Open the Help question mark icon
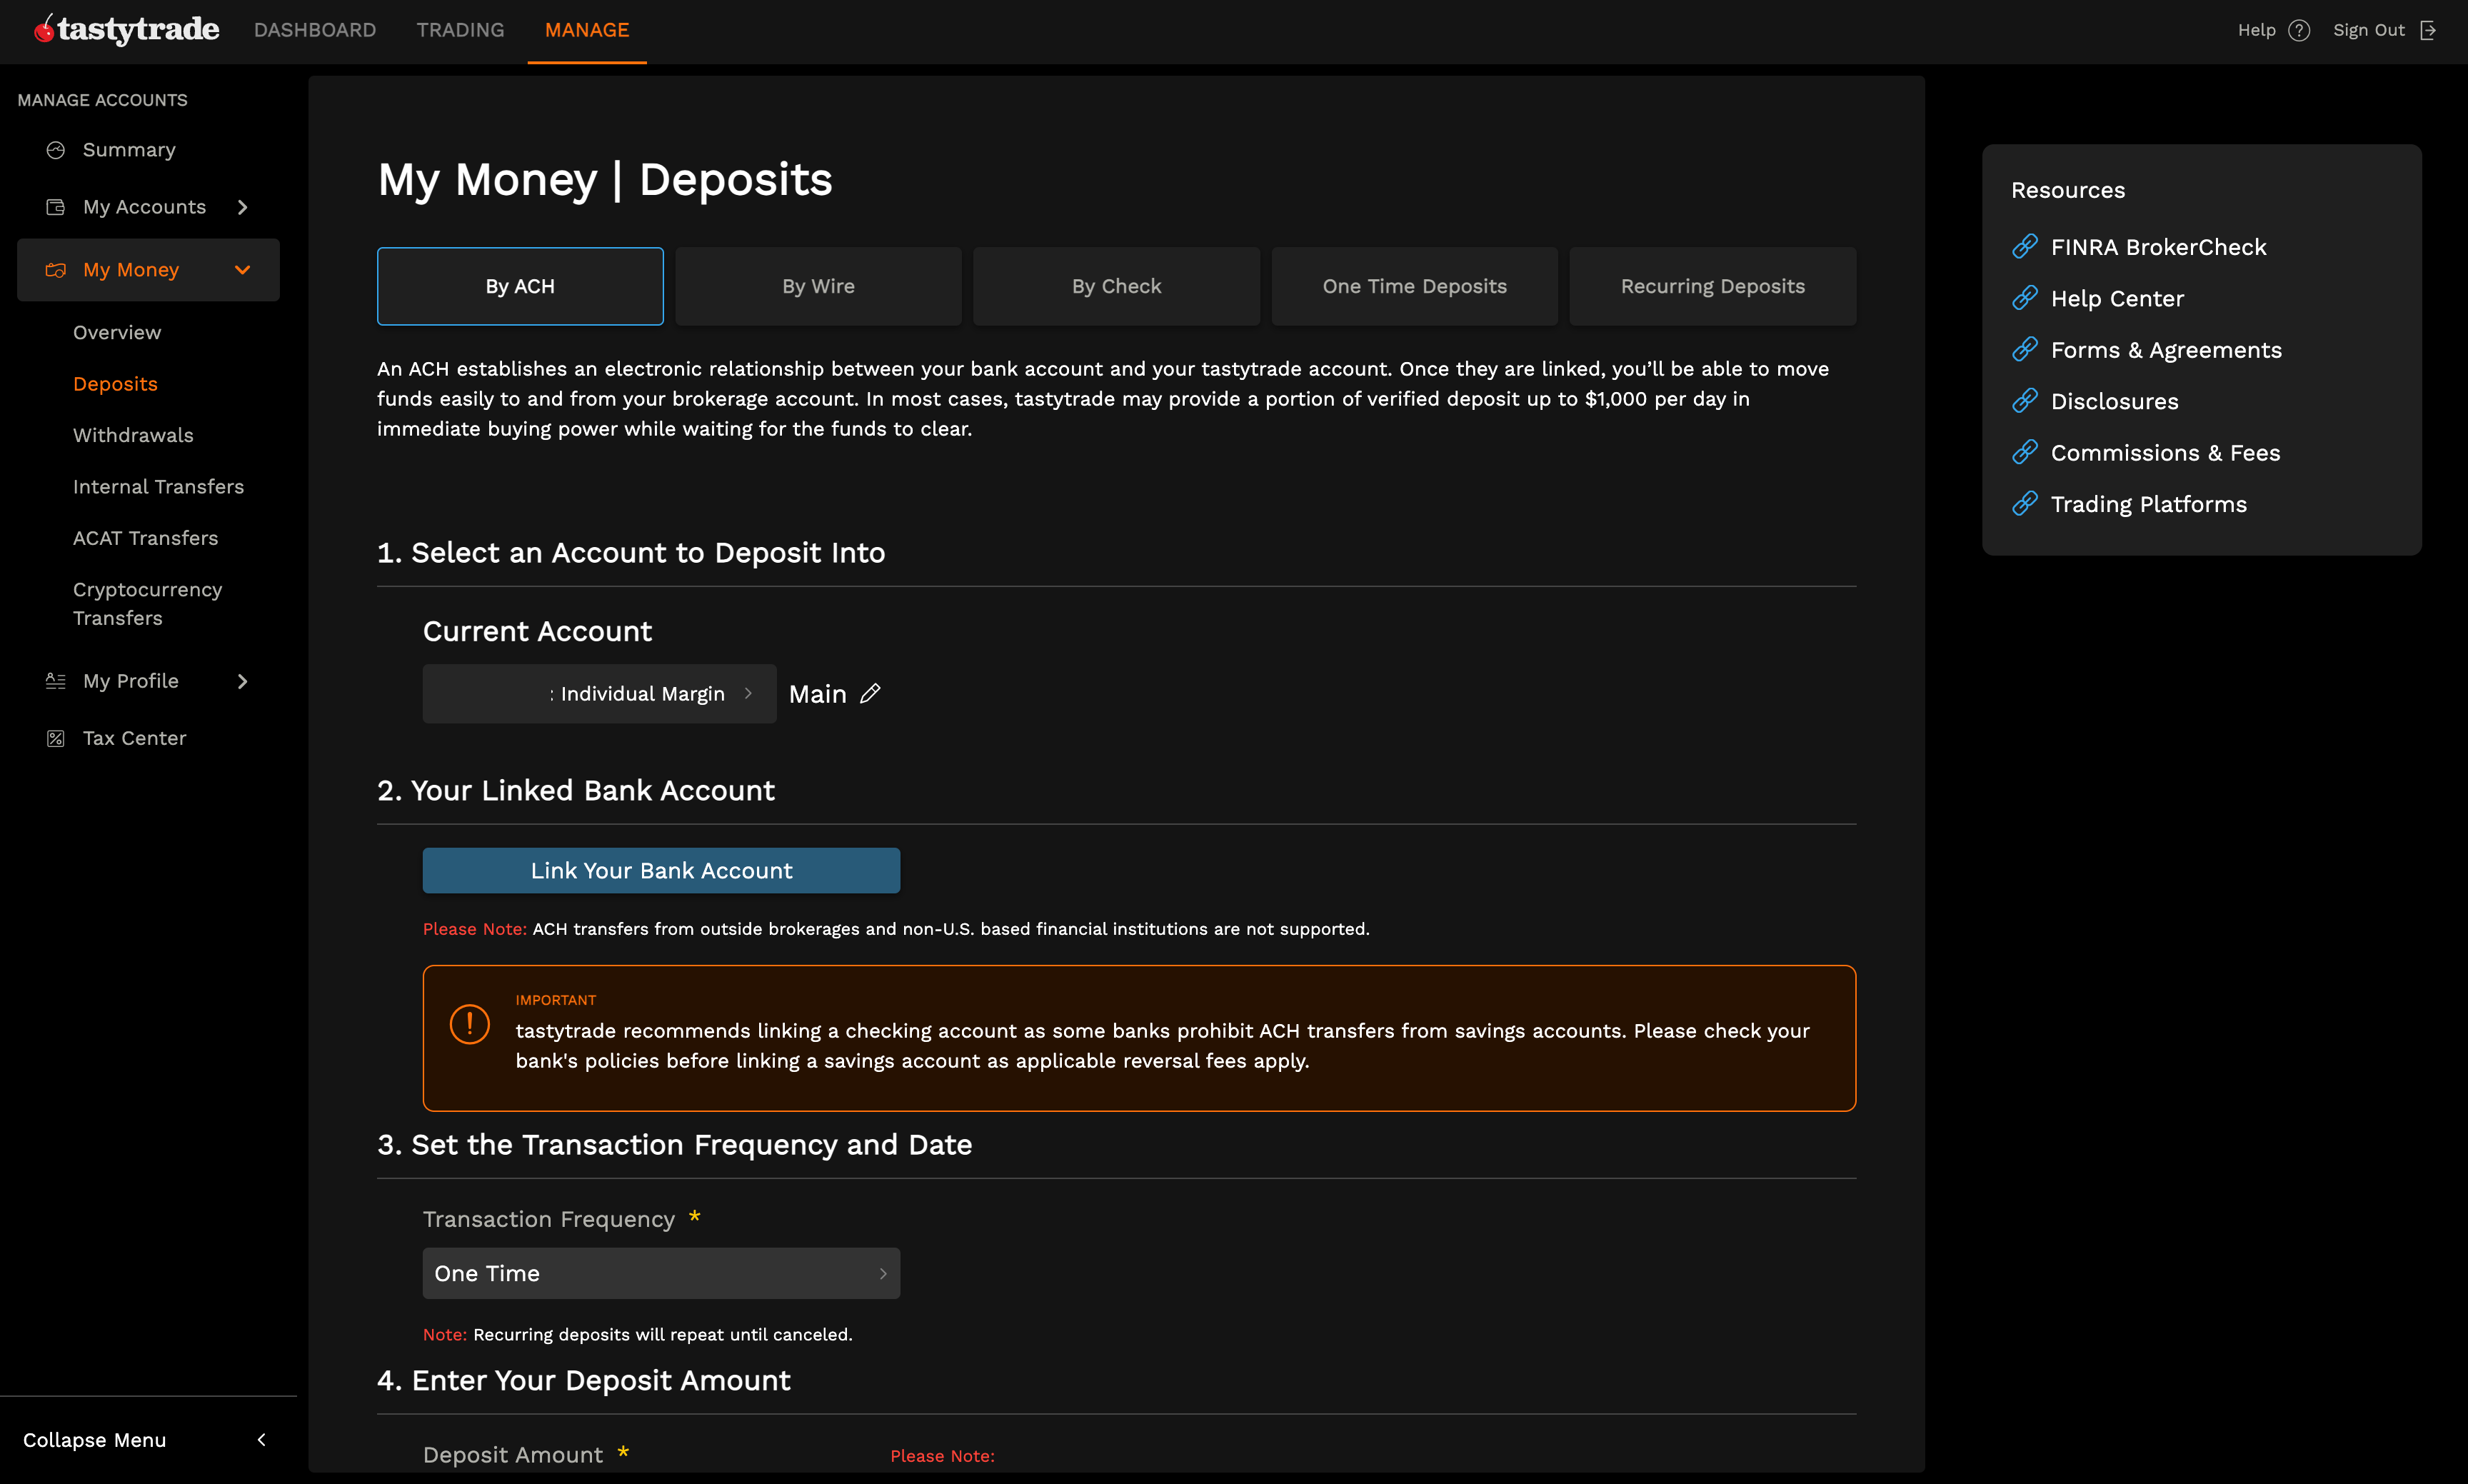The image size is (2468, 1484). (x=2301, y=29)
